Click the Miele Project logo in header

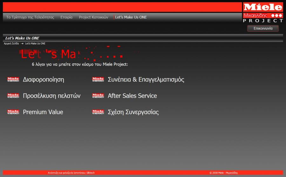(263, 13)
